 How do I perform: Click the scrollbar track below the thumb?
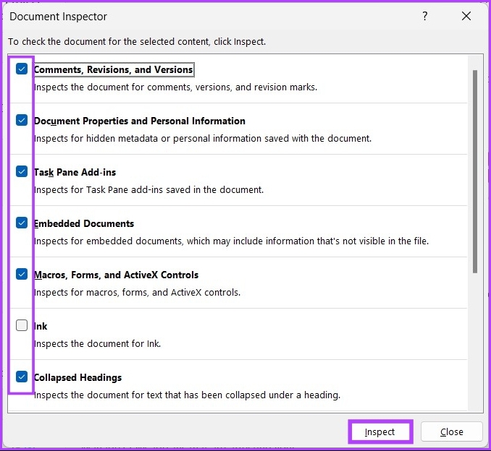point(475,340)
